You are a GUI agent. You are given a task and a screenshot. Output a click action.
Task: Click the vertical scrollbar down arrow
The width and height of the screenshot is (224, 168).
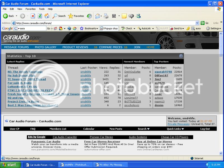pyautogui.click(x=221, y=153)
